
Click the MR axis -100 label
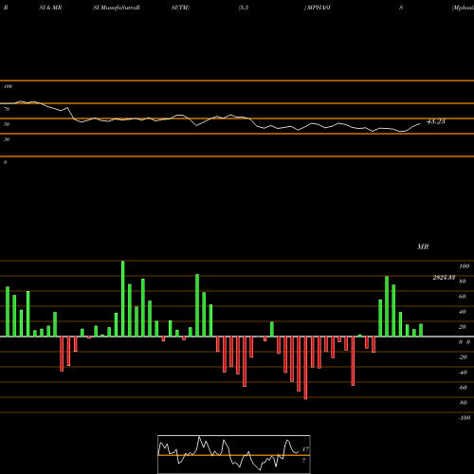click(465, 418)
